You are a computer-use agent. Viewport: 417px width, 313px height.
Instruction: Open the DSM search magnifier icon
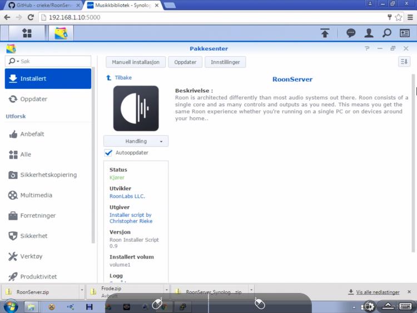point(386,33)
